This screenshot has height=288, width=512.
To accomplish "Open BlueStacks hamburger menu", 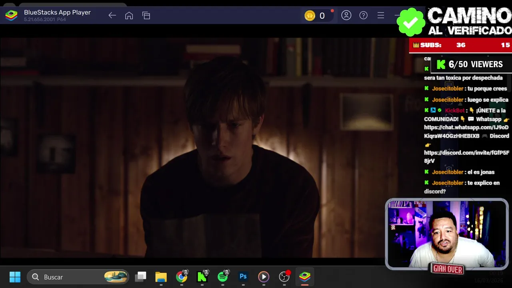I will pyautogui.click(x=380, y=15).
